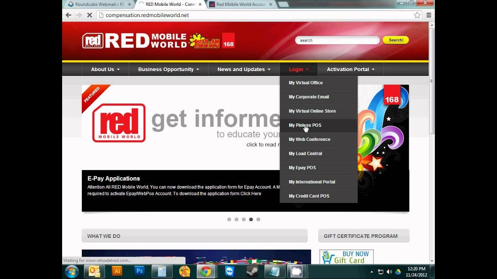Viewport: 497px width, 279px height.
Task: Open My Virtual Online Store
Action: pos(318,111)
